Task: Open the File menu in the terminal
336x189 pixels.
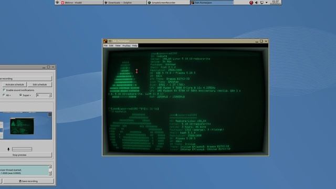Action: (106, 46)
